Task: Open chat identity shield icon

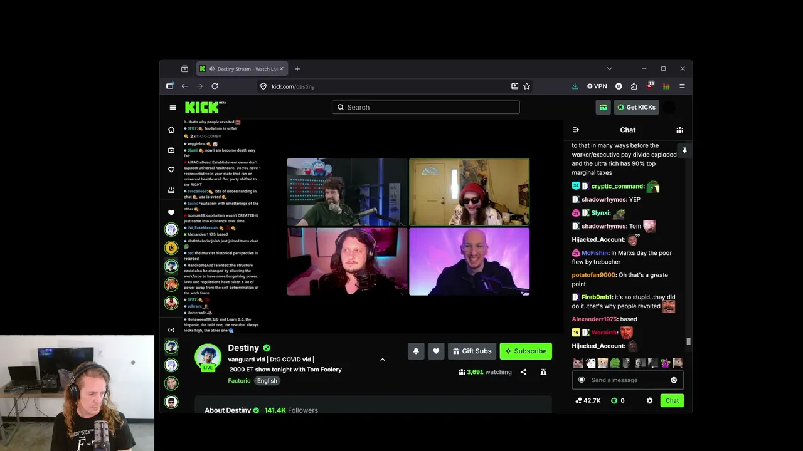Action: 582,380
